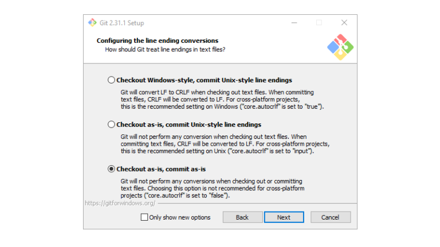Click description mentioning core.autocrlf set to input
440x247 pixels.
click(225, 144)
